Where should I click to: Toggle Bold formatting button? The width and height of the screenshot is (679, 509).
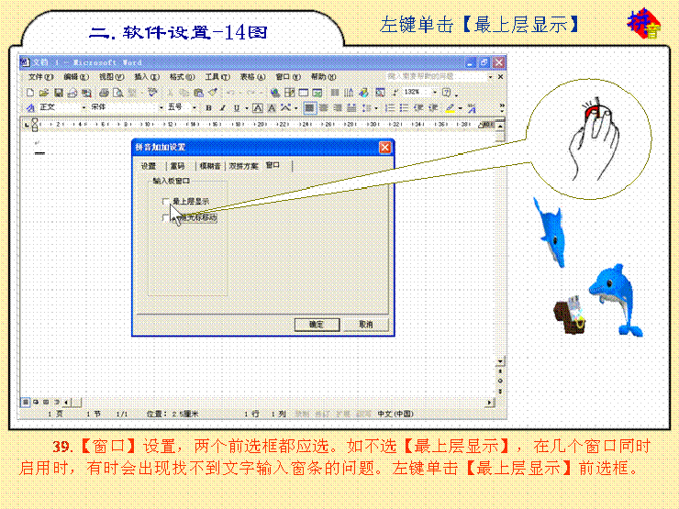209,108
